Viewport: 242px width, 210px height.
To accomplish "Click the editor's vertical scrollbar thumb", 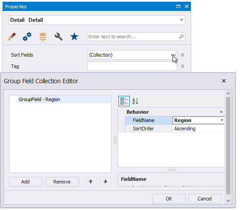I will click(228, 146).
